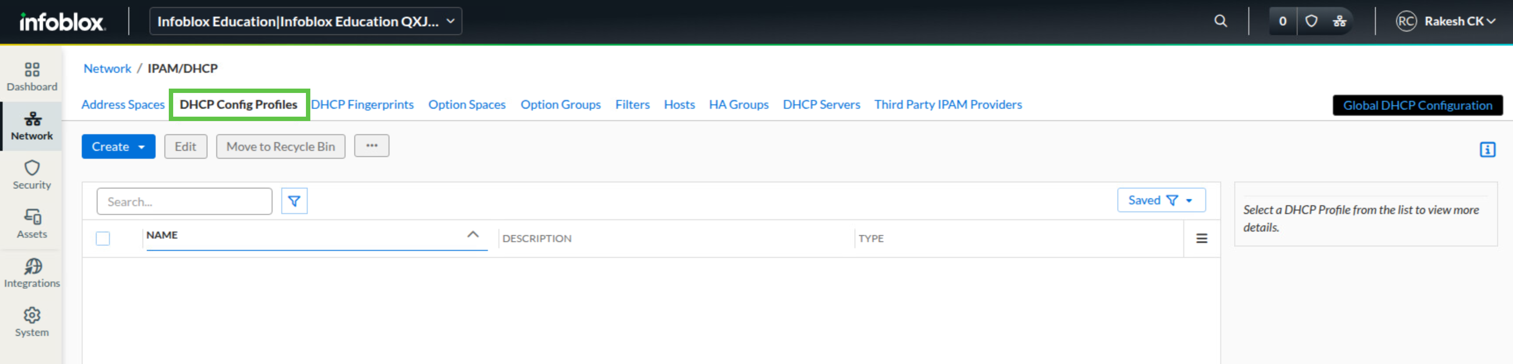The width and height of the screenshot is (1513, 364).
Task: Click the Network breadcrumb link
Action: tap(108, 68)
